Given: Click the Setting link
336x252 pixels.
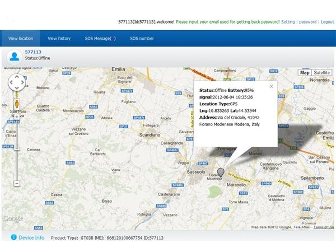Looking at the screenshot, I should pyautogui.click(x=287, y=22).
